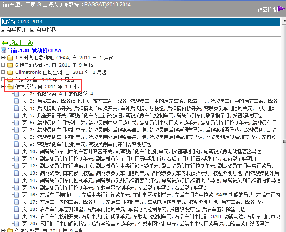Click the 菜单折叠 collapse-all icon
Viewport: 286px width, 232px height.
coord(32,30)
